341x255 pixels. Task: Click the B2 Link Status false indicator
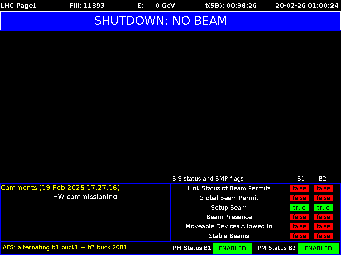coord(323,188)
